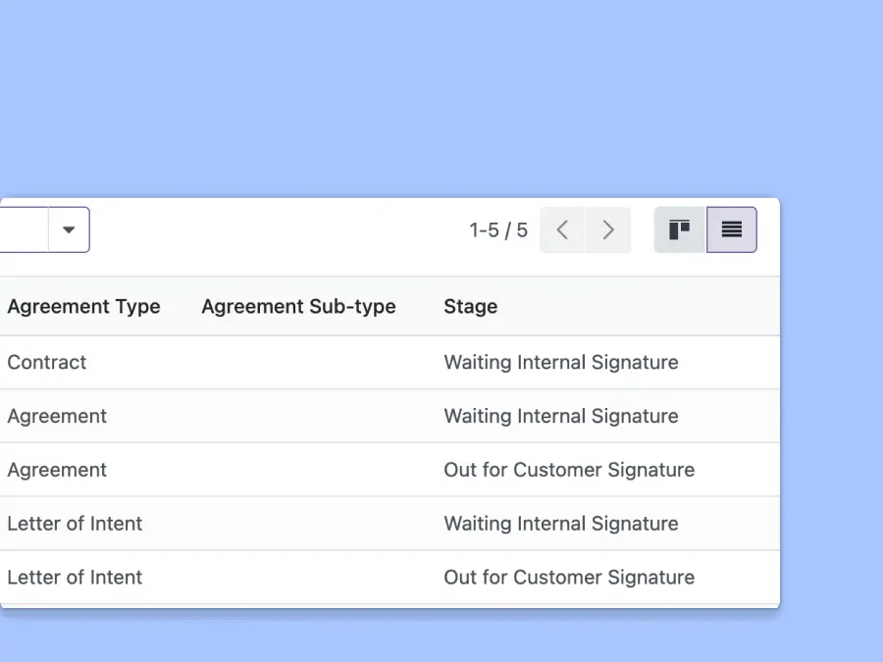The width and height of the screenshot is (883, 662).
Task: Open the dropdown arrow beside the input box
Action: [x=68, y=229]
